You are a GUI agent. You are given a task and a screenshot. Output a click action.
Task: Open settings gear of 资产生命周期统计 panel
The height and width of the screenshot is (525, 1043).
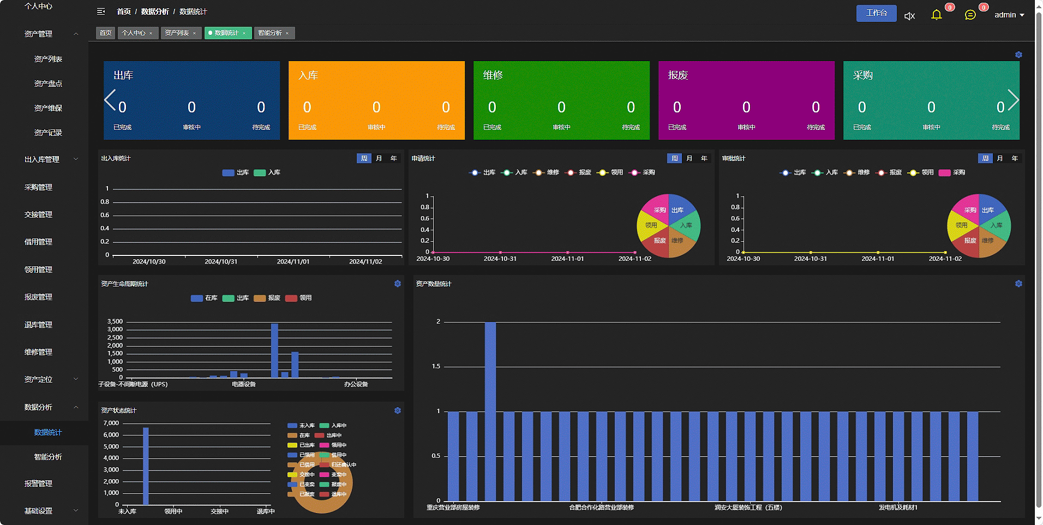coord(398,284)
